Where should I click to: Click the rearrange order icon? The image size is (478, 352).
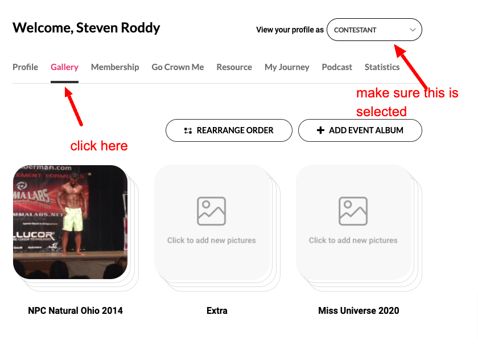188,130
